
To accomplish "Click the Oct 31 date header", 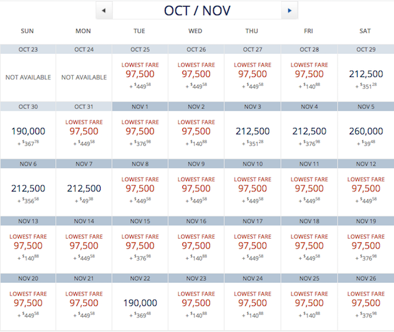I will [84, 107].
